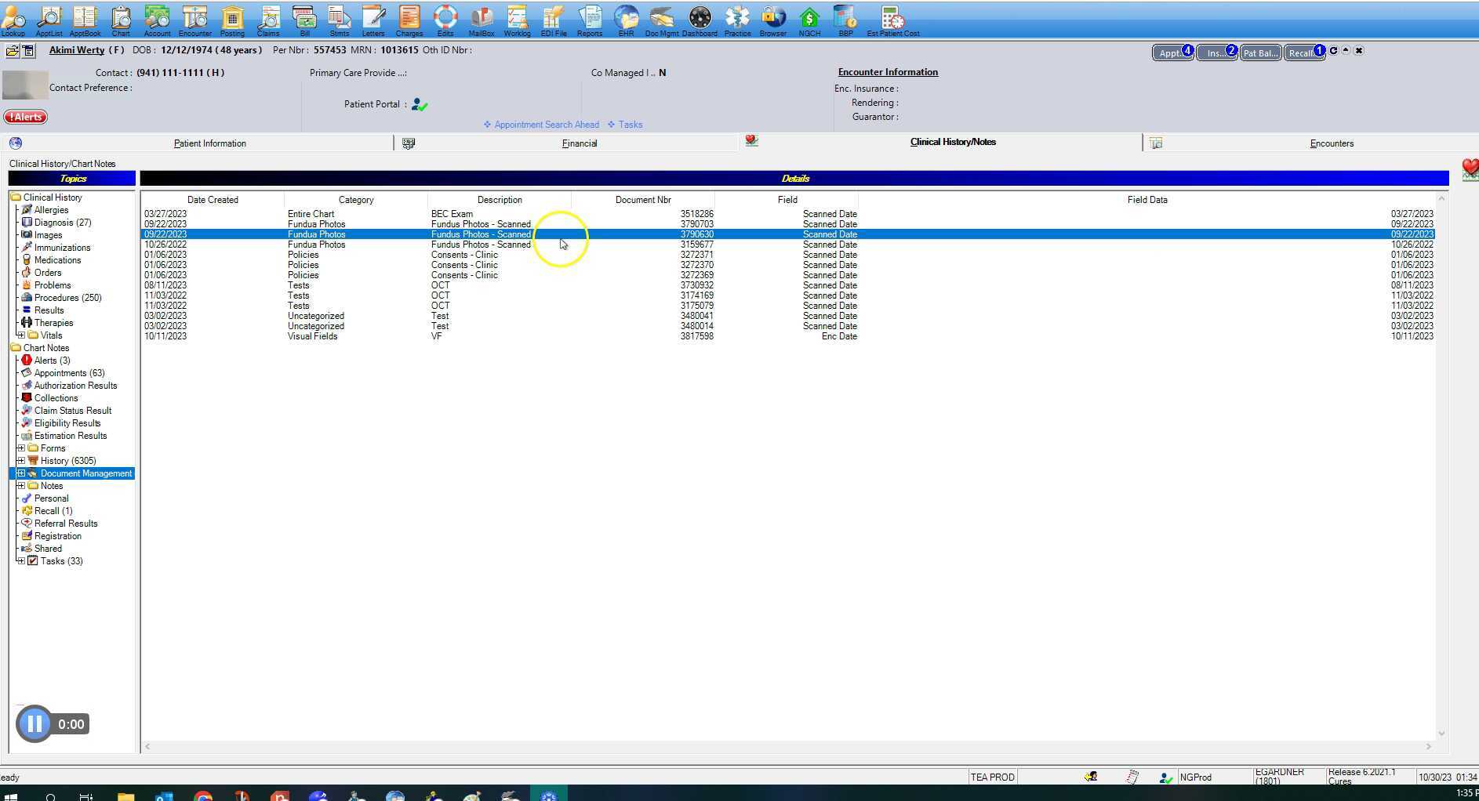The width and height of the screenshot is (1479, 801).
Task: Expand the Vitals tree node
Action: tap(20, 335)
